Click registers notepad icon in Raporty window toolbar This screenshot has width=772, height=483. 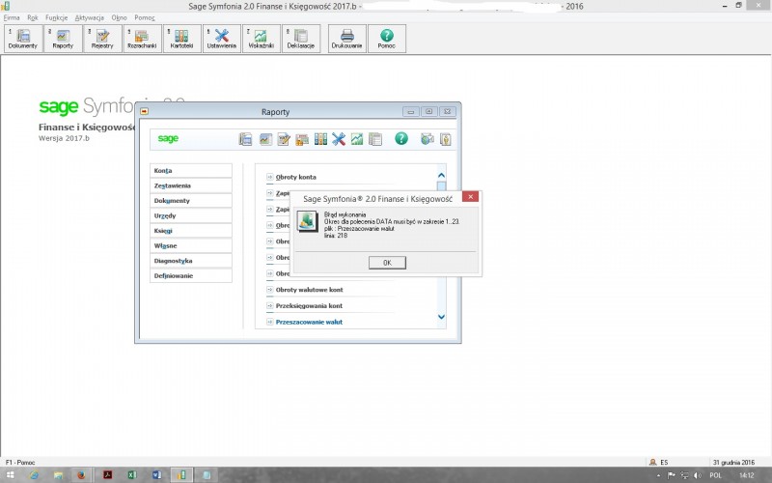pyautogui.click(x=284, y=139)
